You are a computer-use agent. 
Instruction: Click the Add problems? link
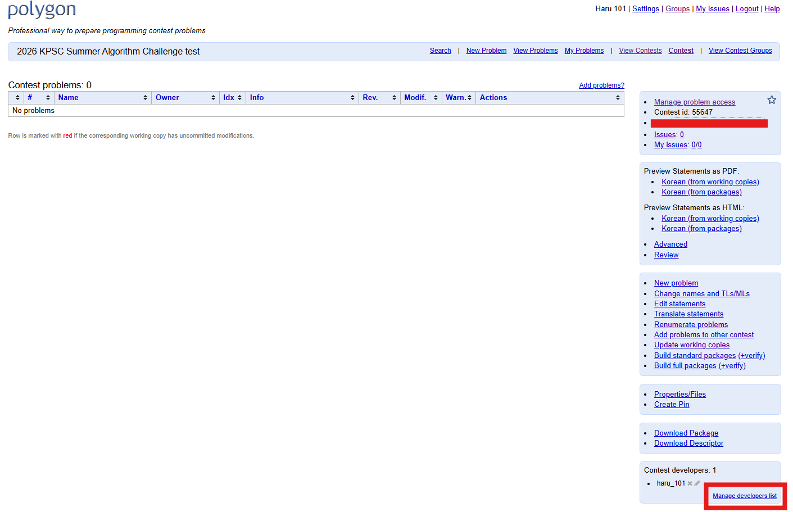point(601,85)
